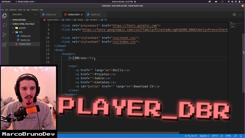Click the notifications bell in status bar

241,136
